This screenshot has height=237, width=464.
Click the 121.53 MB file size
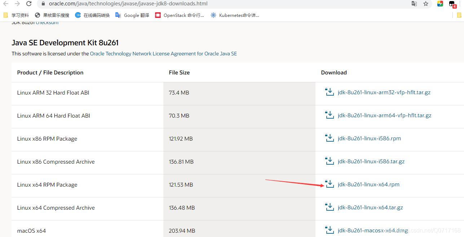pyautogui.click(x=181, y=185)
